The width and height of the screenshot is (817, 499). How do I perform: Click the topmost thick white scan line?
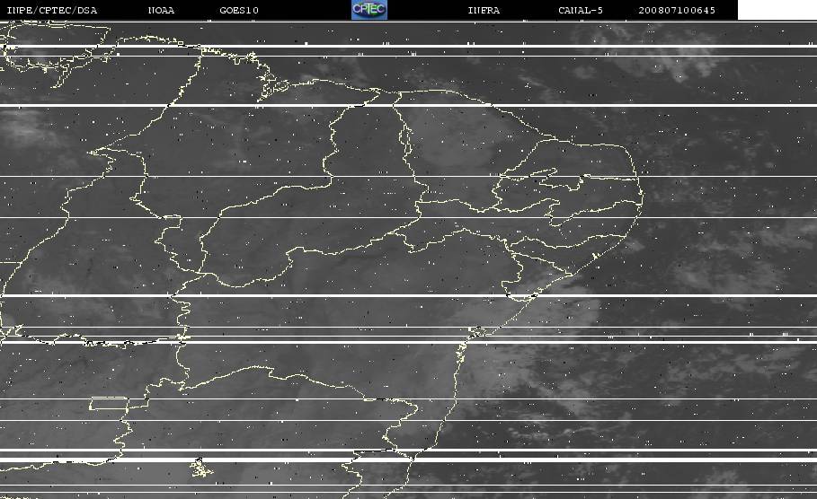pyautogui.click(x=408, y=47)
